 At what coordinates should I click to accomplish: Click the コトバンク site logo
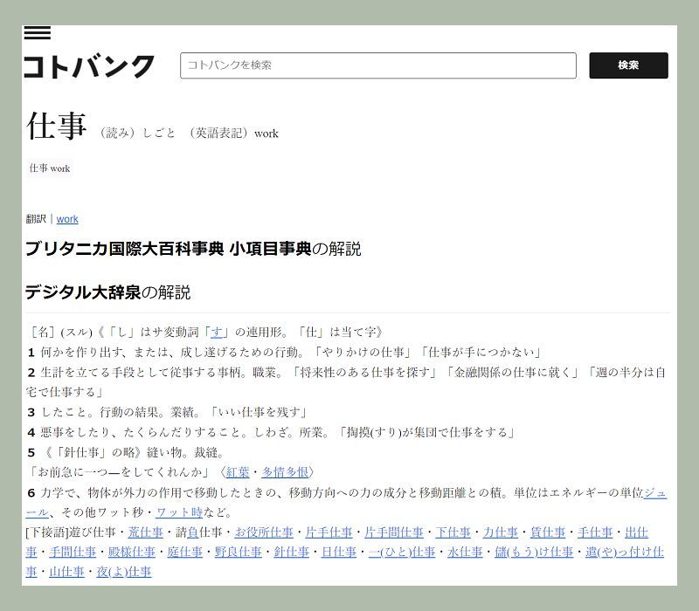[89, 66]
